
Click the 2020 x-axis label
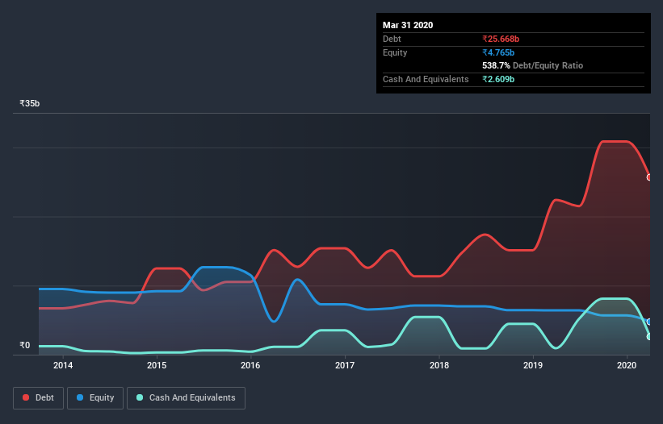pyautogui.click(x=627, y=365)
